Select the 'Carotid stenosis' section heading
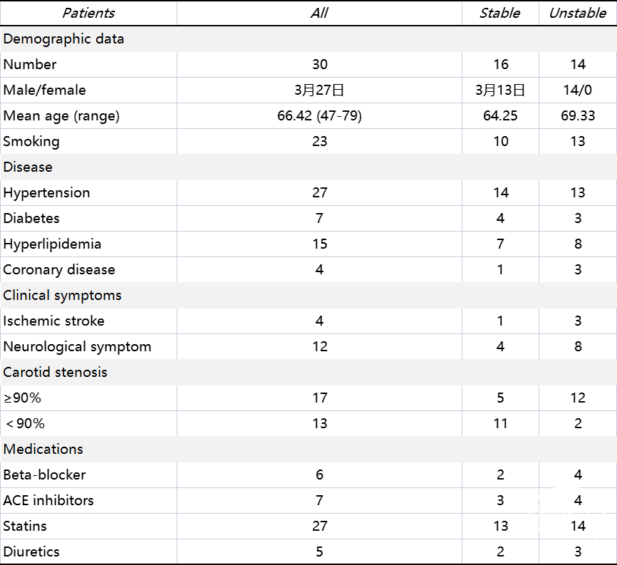Image resolution: width=617 pixels, height=565 pixels. [x=56, y=372]
